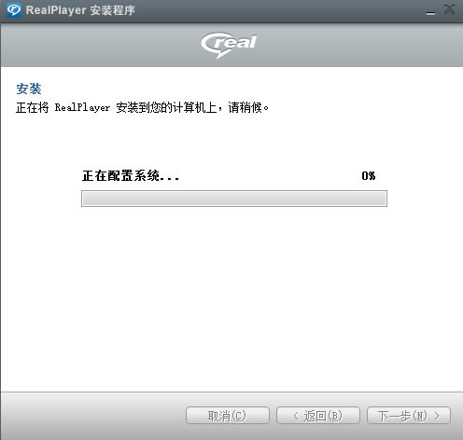Close the RealPlayer installer window

(x=449, y=10)
